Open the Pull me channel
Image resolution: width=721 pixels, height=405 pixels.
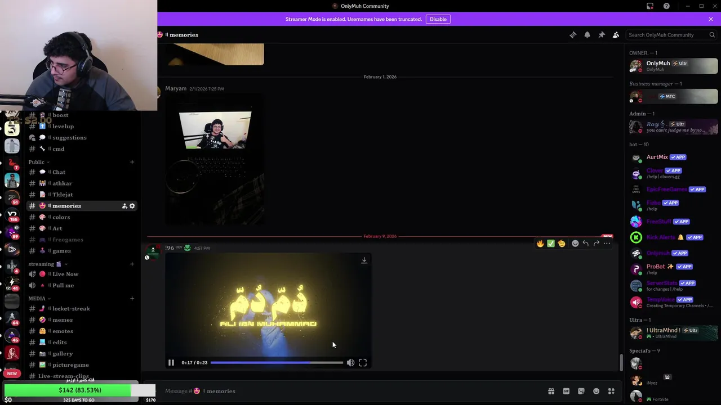(82, 285)
